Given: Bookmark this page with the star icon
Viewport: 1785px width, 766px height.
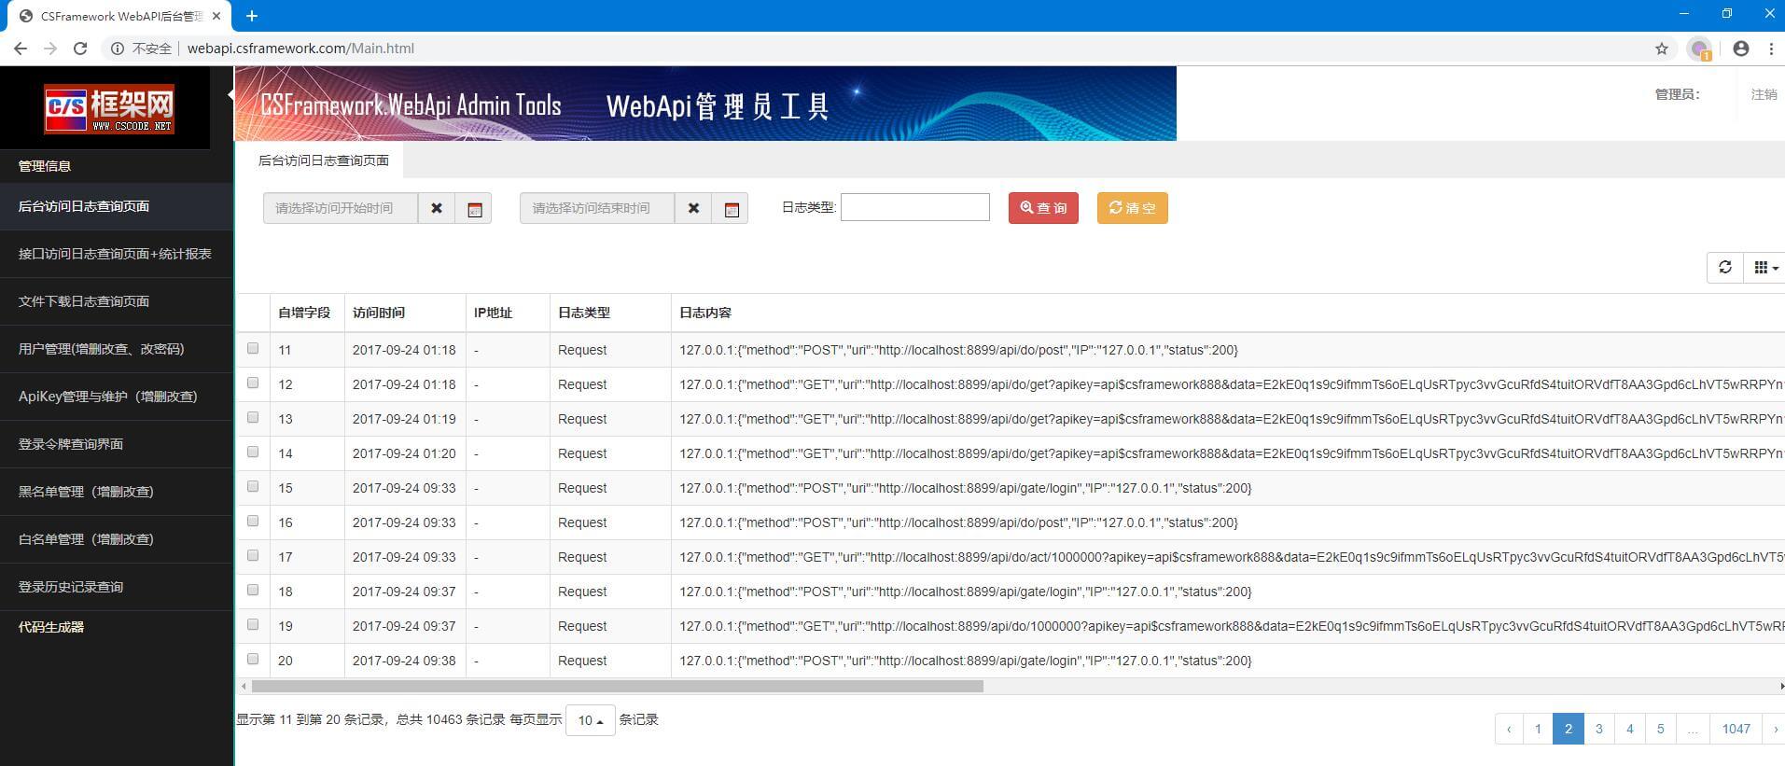Looking at the screenshot, I should 1661,49.
